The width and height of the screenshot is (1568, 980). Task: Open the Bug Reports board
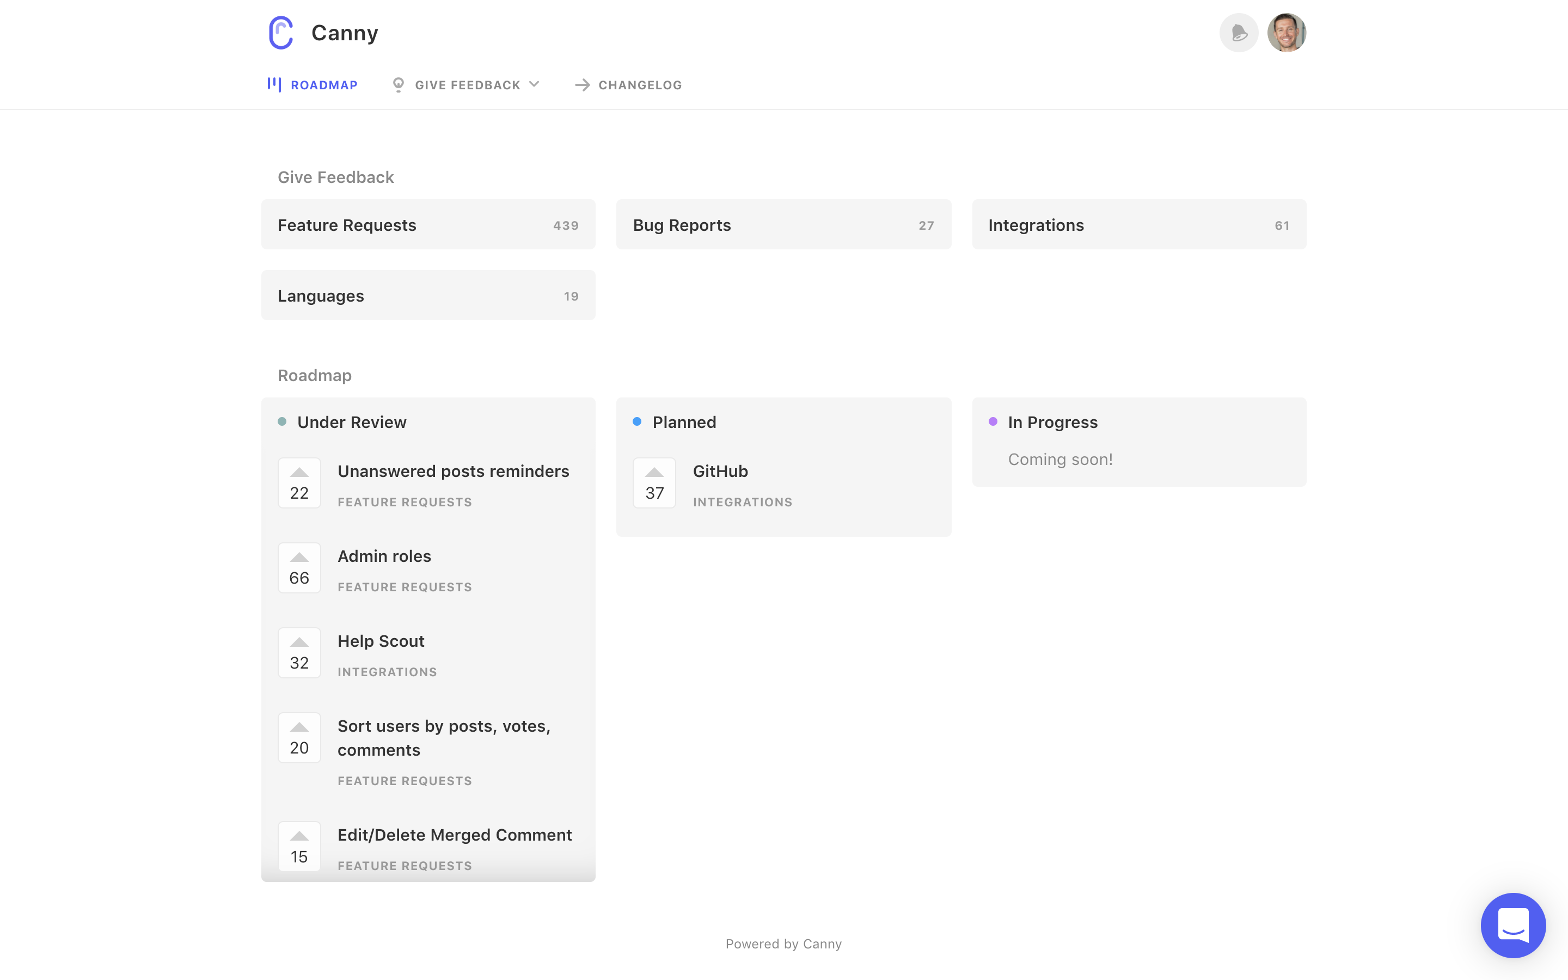tap(783, 224)
